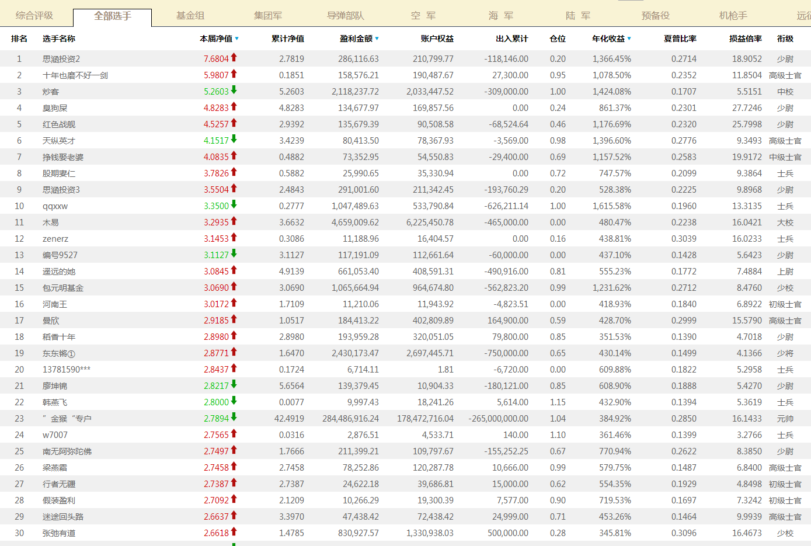Select the 全部选手 tab
The width and height of the screenshot is (811, 546).
[x=113, y=16]
